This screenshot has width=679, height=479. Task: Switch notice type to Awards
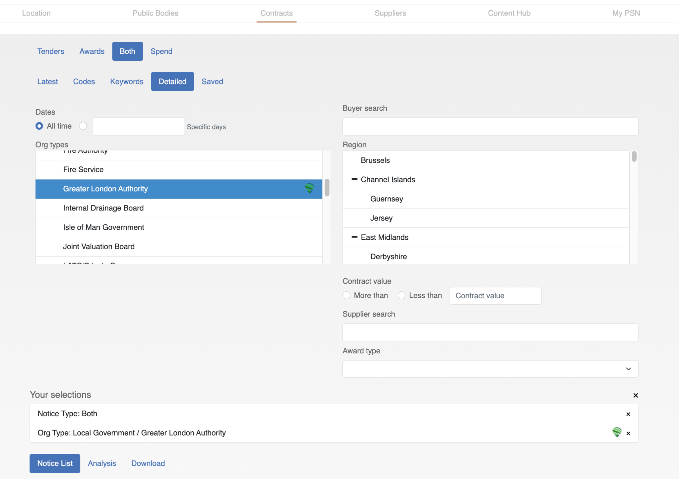pyautogui.click(x=92, y=51)
